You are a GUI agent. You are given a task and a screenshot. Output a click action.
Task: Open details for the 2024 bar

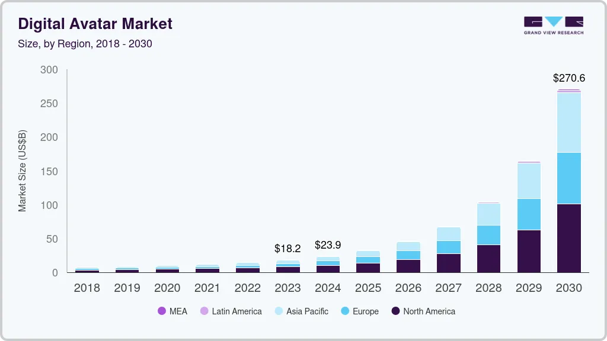[328, 263]
